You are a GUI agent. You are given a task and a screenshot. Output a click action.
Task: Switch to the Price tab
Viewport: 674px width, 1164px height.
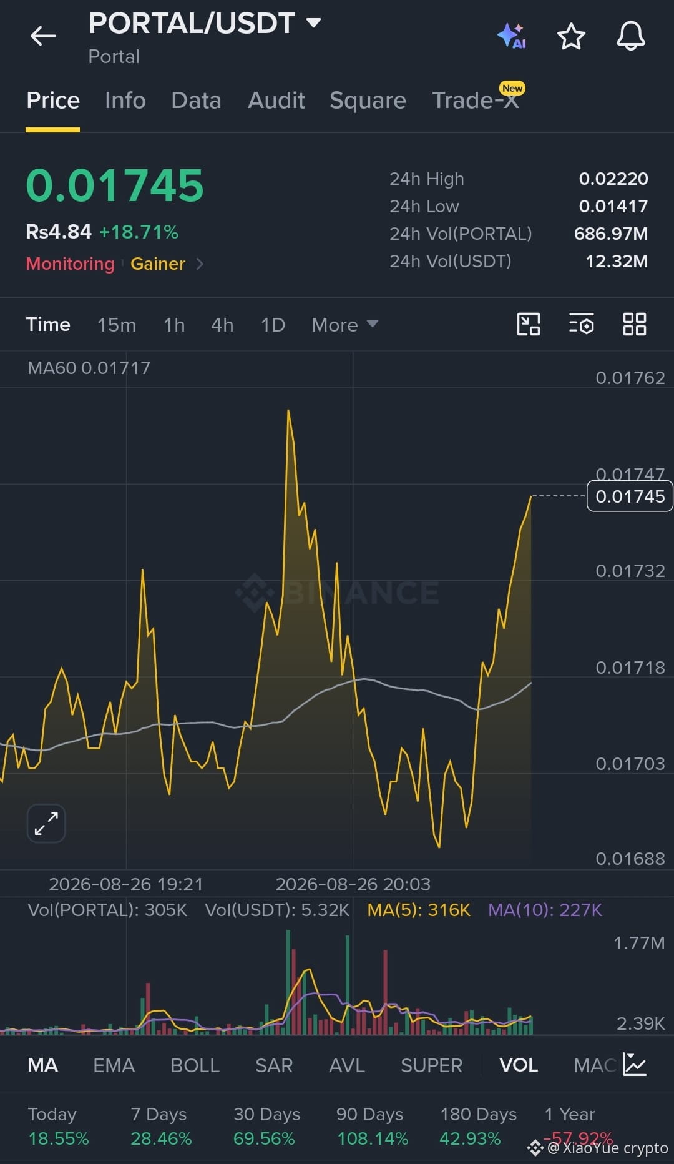coord(53,101)
